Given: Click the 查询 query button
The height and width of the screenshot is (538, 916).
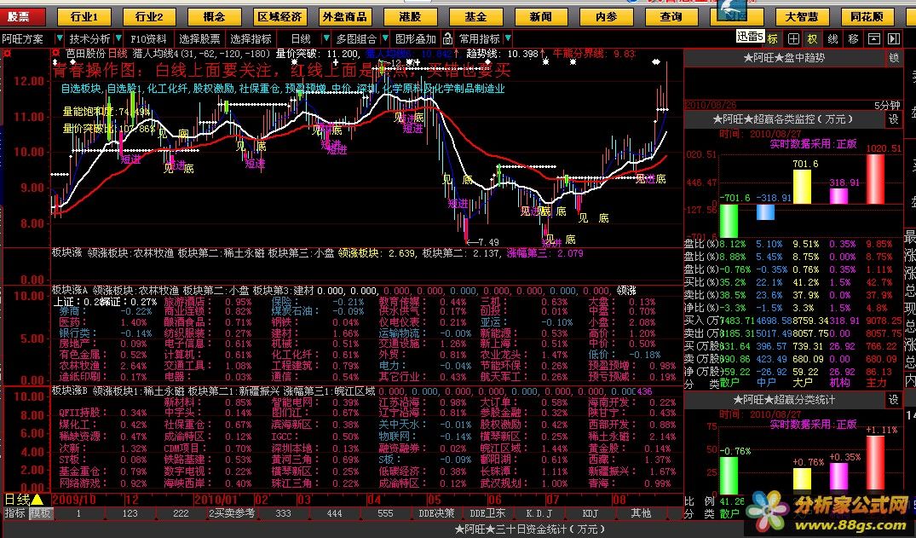Looking at the screenshot, I should tap(671, 16).
